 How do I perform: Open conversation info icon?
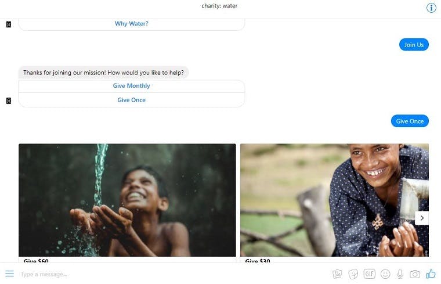coord(431,8)
